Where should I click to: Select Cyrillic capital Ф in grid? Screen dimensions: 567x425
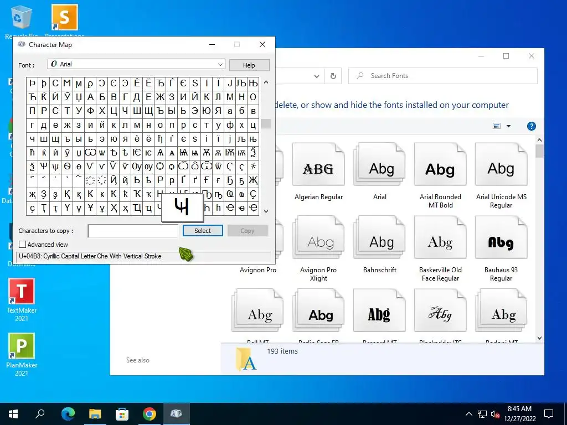90,111
